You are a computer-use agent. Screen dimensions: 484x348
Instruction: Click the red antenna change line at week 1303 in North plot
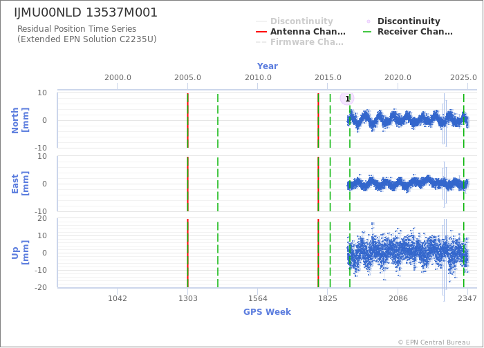point(187,120)
